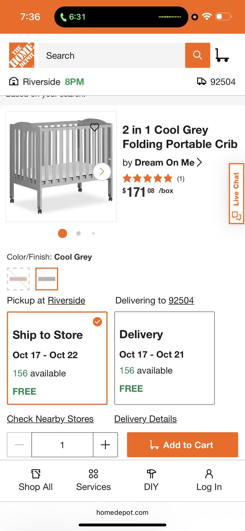
Task: Click the Home Depot logo
Action: coord(21,55)
